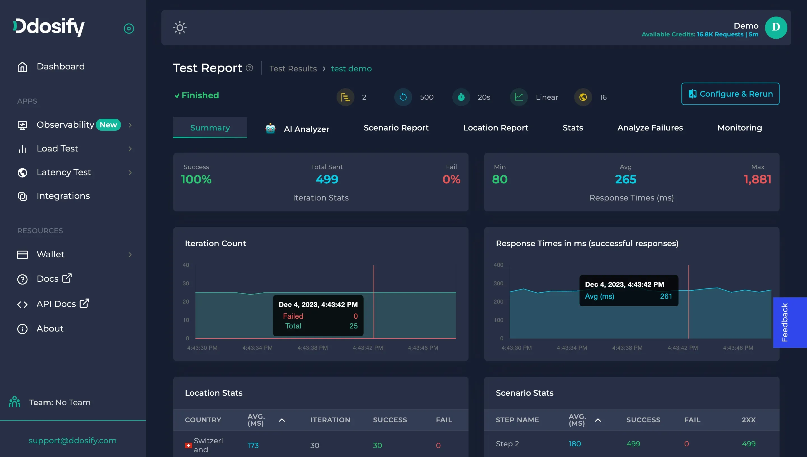The image size is (807, 457).
Task: Click the Linear load type chart icon
Action: click(x=519, y=97)
